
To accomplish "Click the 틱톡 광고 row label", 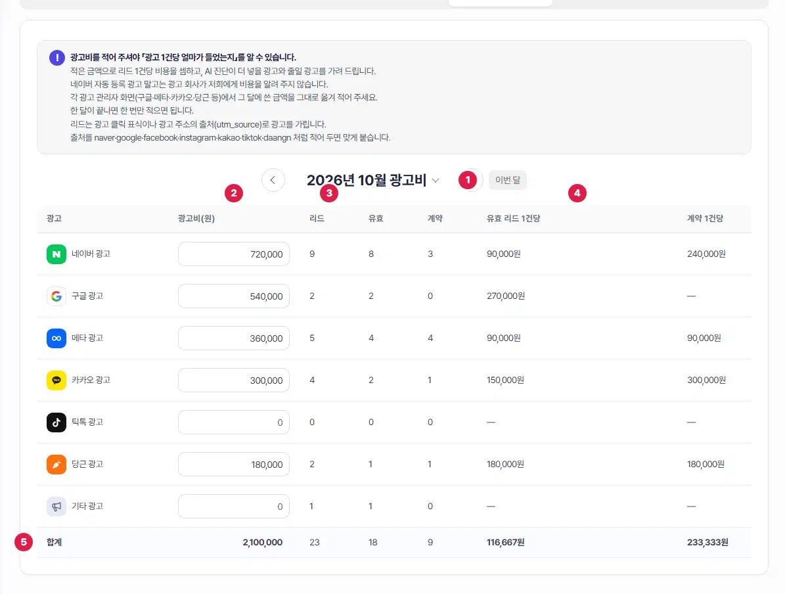I will 87,423.
